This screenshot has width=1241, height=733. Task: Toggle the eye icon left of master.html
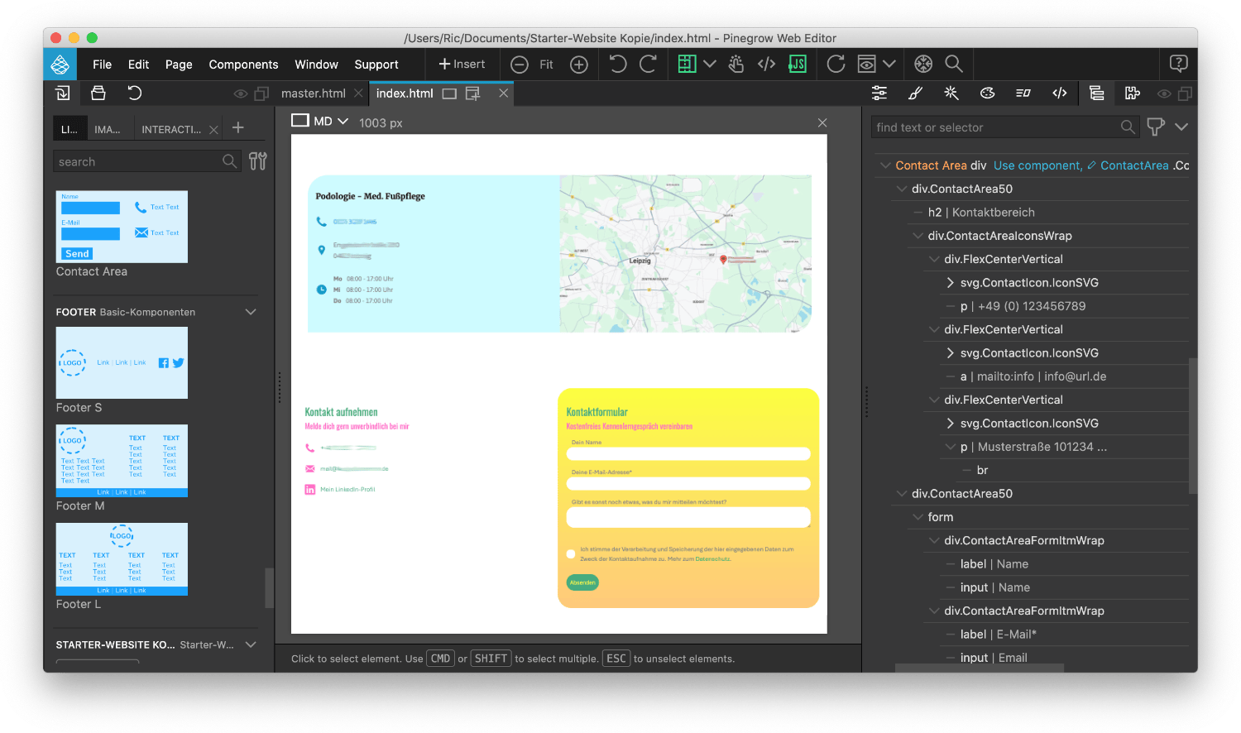click(240, 93)
